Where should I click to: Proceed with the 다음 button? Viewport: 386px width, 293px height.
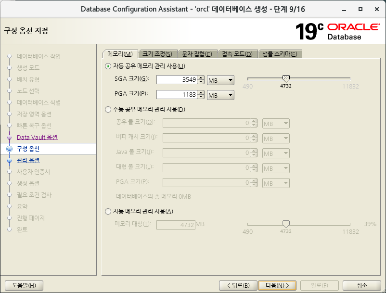coord(277,285)
